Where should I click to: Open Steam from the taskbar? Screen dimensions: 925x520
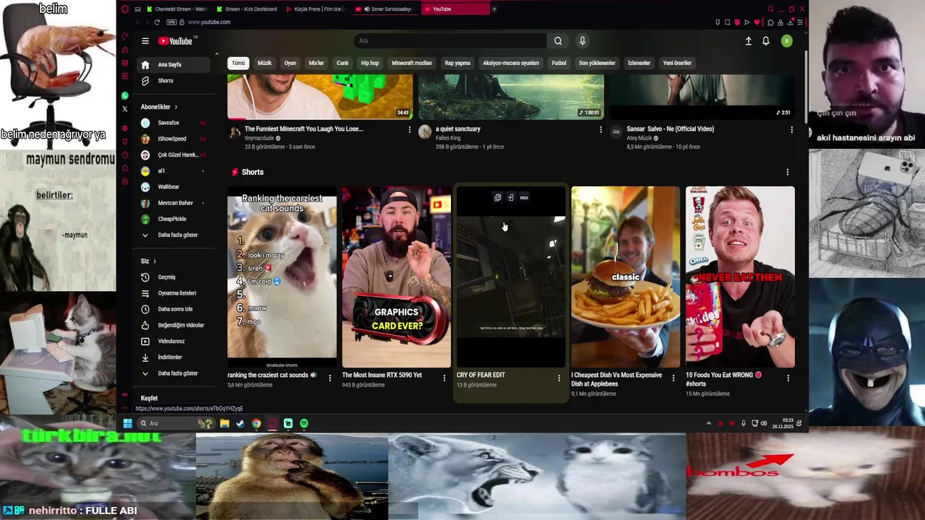point(241,423)
